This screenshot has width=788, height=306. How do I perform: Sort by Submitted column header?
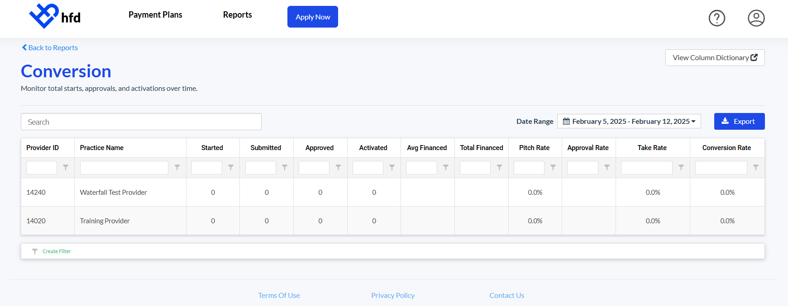coord(266,148)
